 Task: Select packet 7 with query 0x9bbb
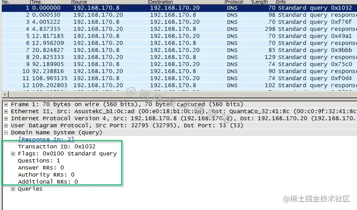point(179,50)
